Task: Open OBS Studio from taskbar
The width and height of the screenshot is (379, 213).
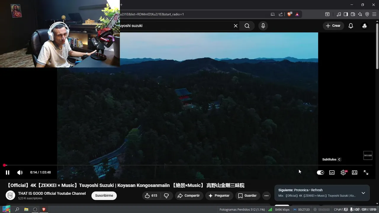Action: click(x=35, y=209)
